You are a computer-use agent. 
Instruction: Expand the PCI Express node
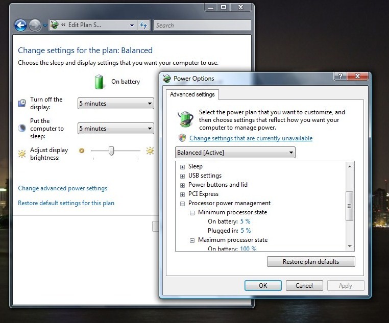(x=182, y=194)
